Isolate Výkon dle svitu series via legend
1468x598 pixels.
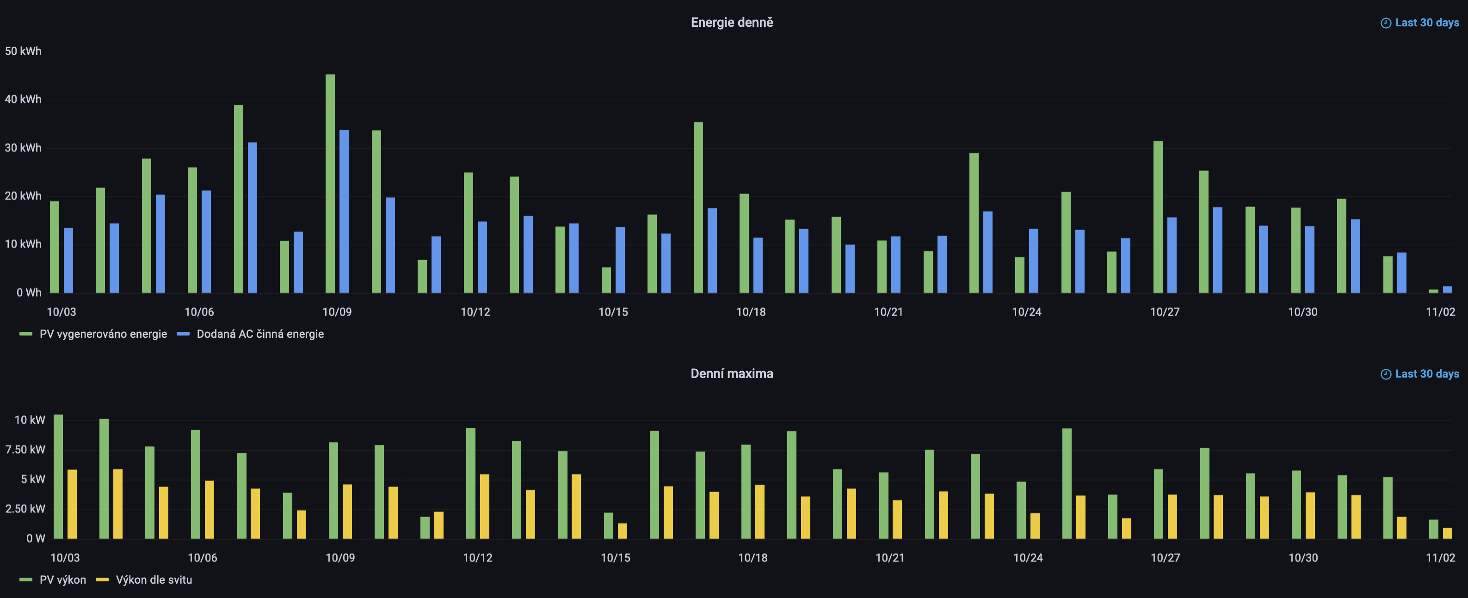154,580
